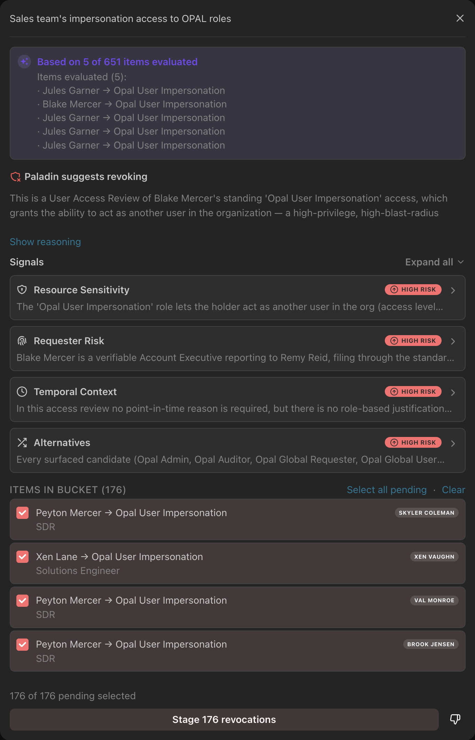Click the fingerprint icon for Requester Risk
The image size is (475, 740).
click(22, 341)
